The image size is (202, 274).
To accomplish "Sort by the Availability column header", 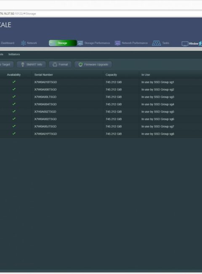I will pyautogui.click(x=14, y=75).
